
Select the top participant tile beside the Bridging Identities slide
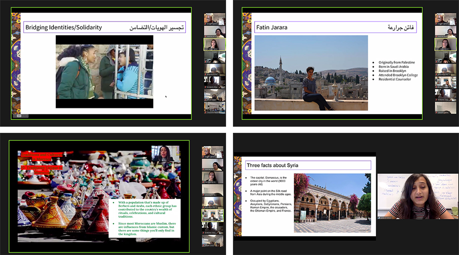pos(214,19)
